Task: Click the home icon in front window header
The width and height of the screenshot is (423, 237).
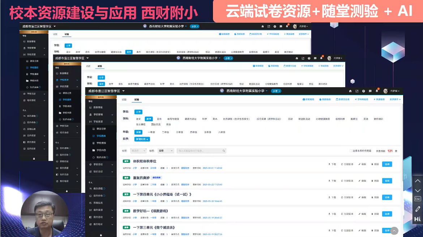Action: (350, 91)
